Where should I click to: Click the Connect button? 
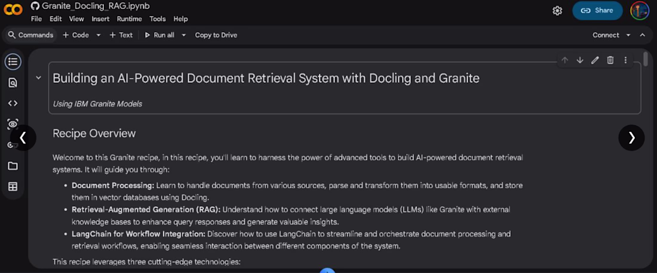click(x=606, y=35)
